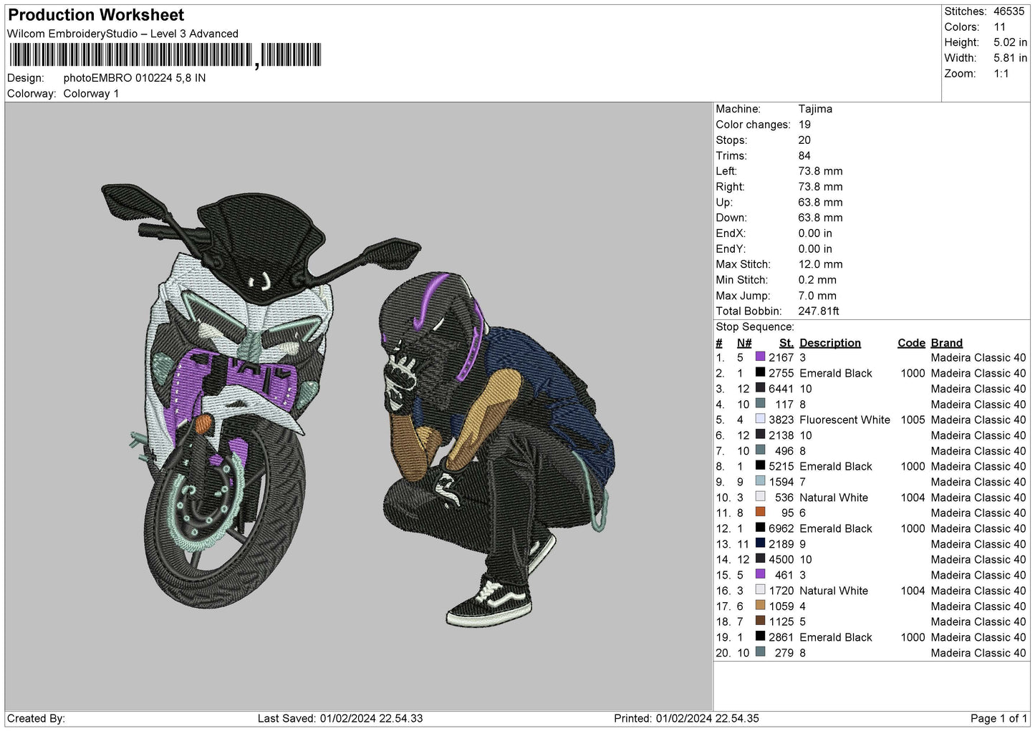1035x731 pixels.
Task: Pick the black swatch in stop row 2
Action: (x=760, y=372)
